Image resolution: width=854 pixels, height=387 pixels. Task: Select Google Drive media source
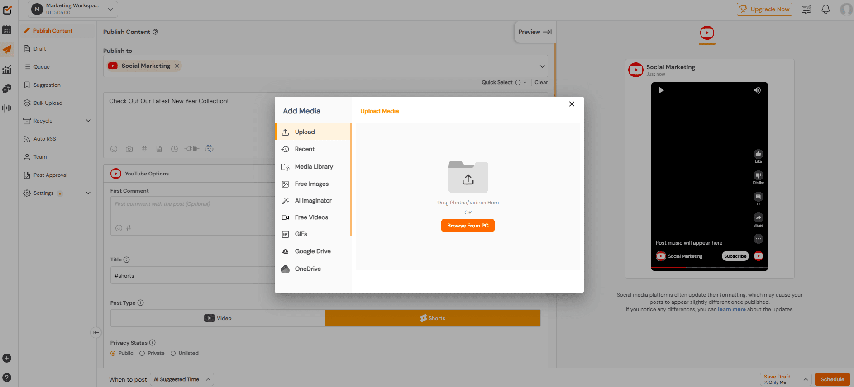pyautogui.click(x=312, y=251)
